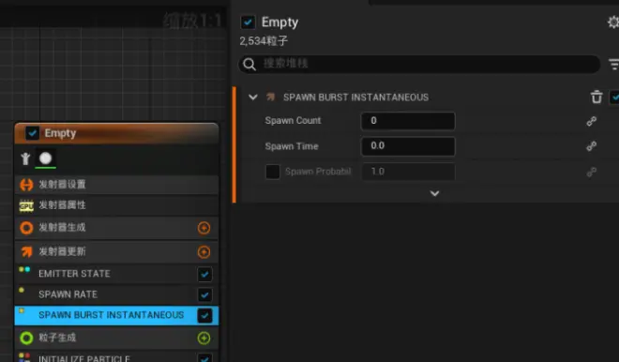This screenshot has height=362, width=619.
Task: Select the 发射器属性 row
Action: coord(116,205)
